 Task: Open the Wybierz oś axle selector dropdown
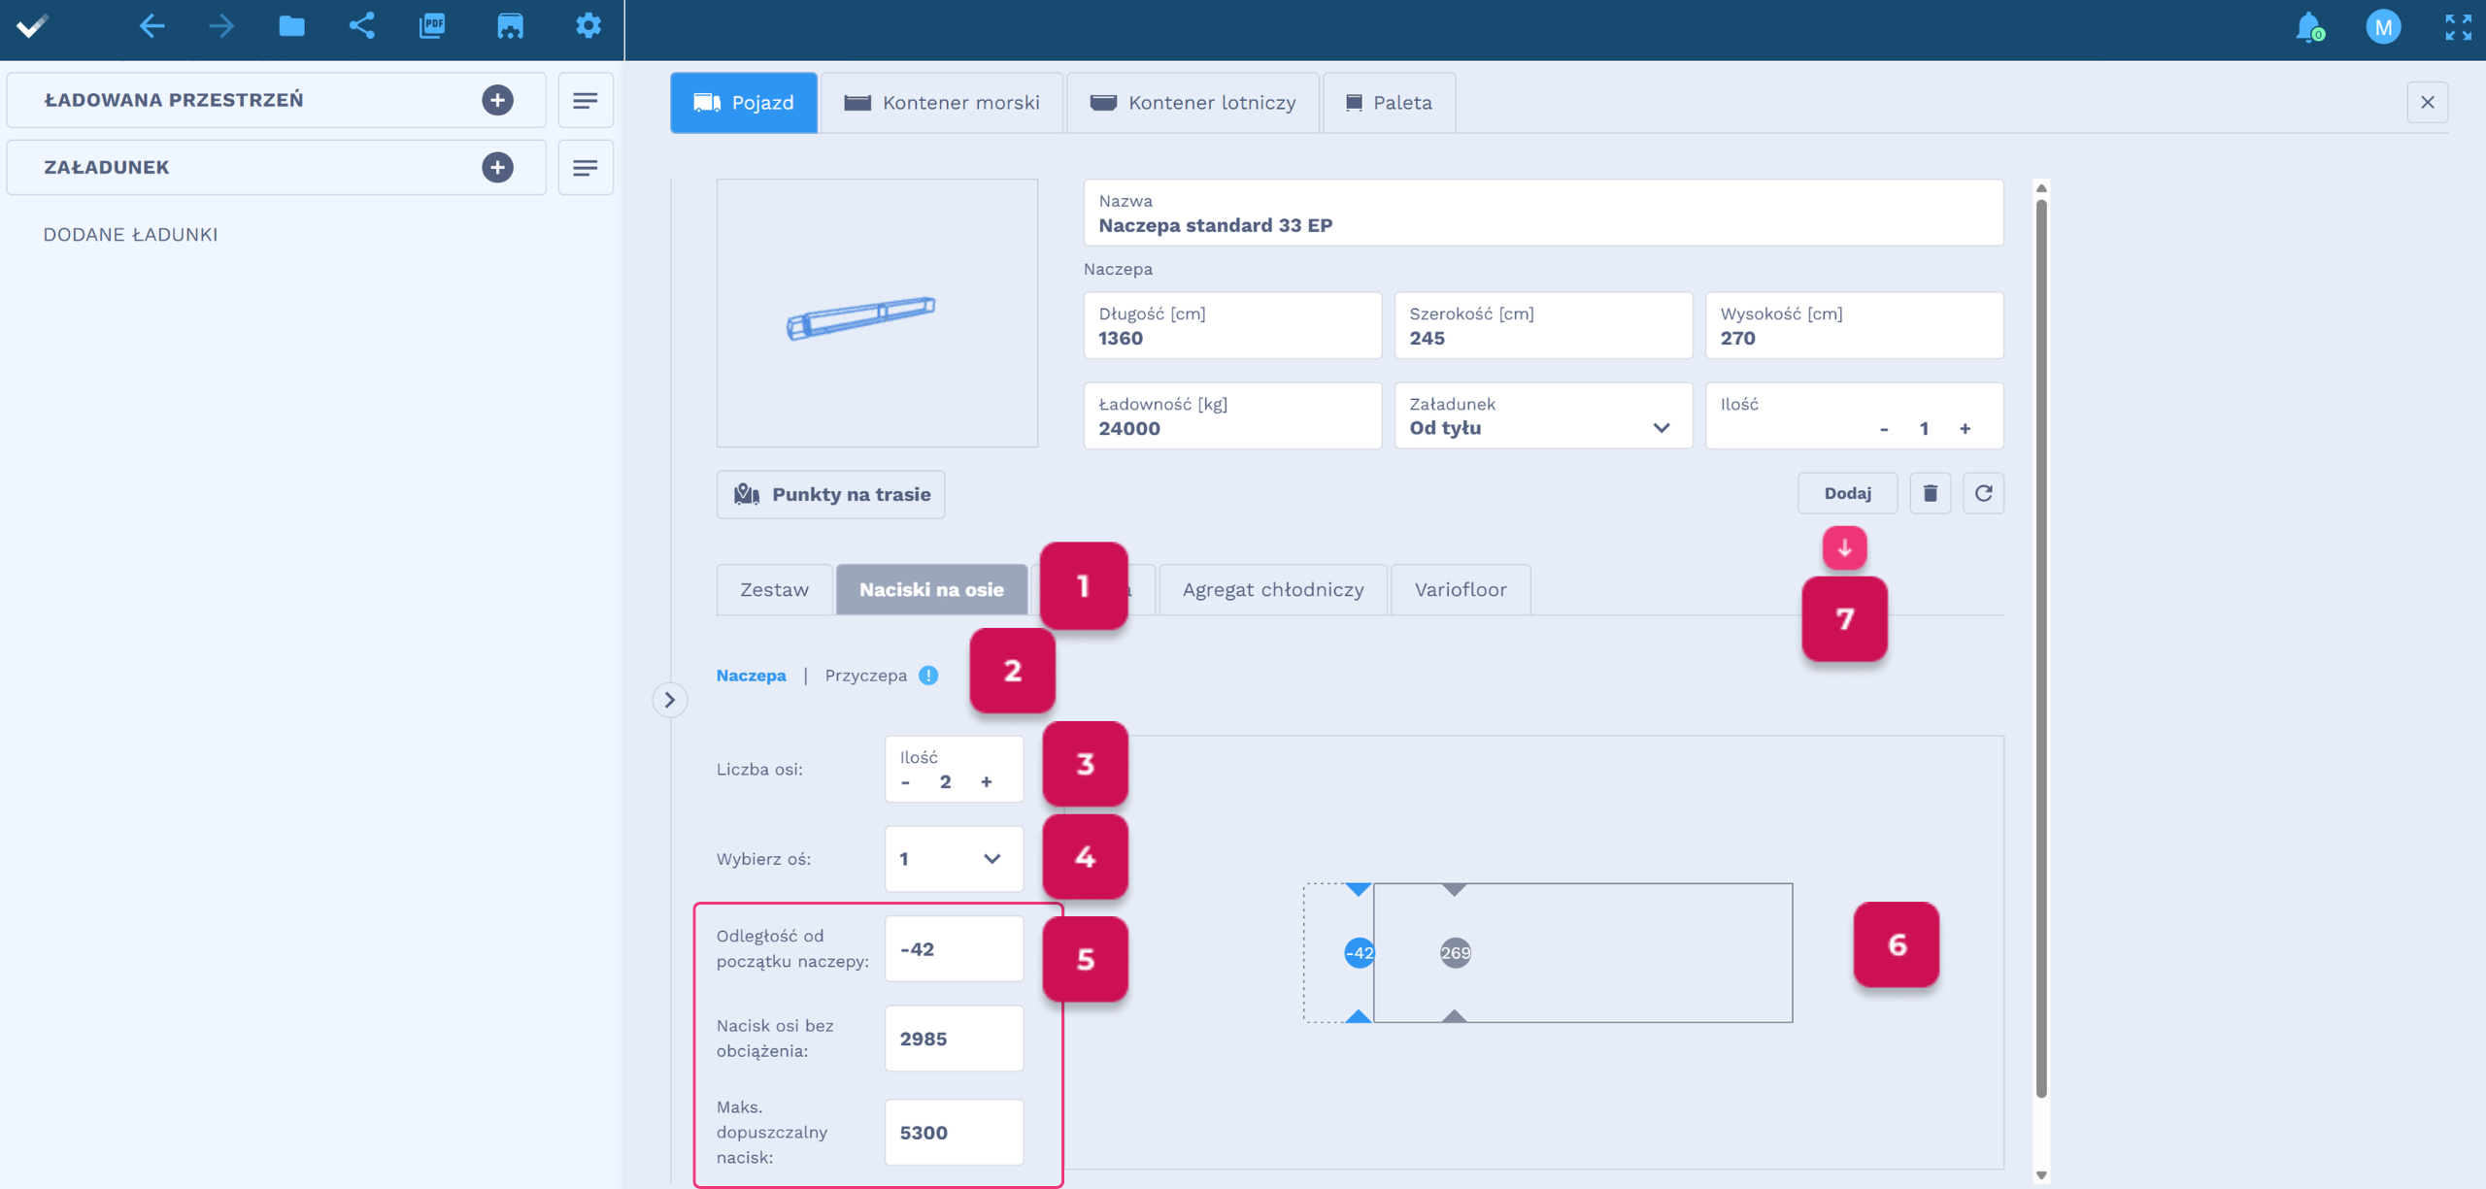point(953,859)
